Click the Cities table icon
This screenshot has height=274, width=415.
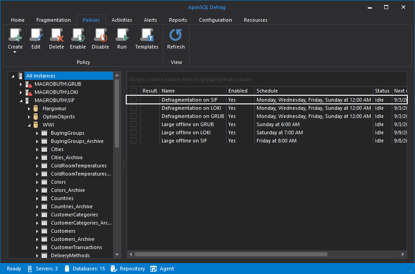(44, 149)
